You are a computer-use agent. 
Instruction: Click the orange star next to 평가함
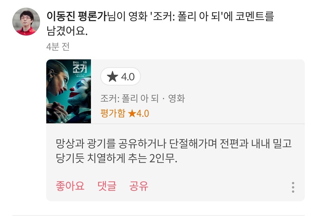[132, 113]
